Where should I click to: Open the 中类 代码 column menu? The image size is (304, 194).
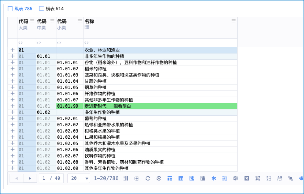coord(52,21)
